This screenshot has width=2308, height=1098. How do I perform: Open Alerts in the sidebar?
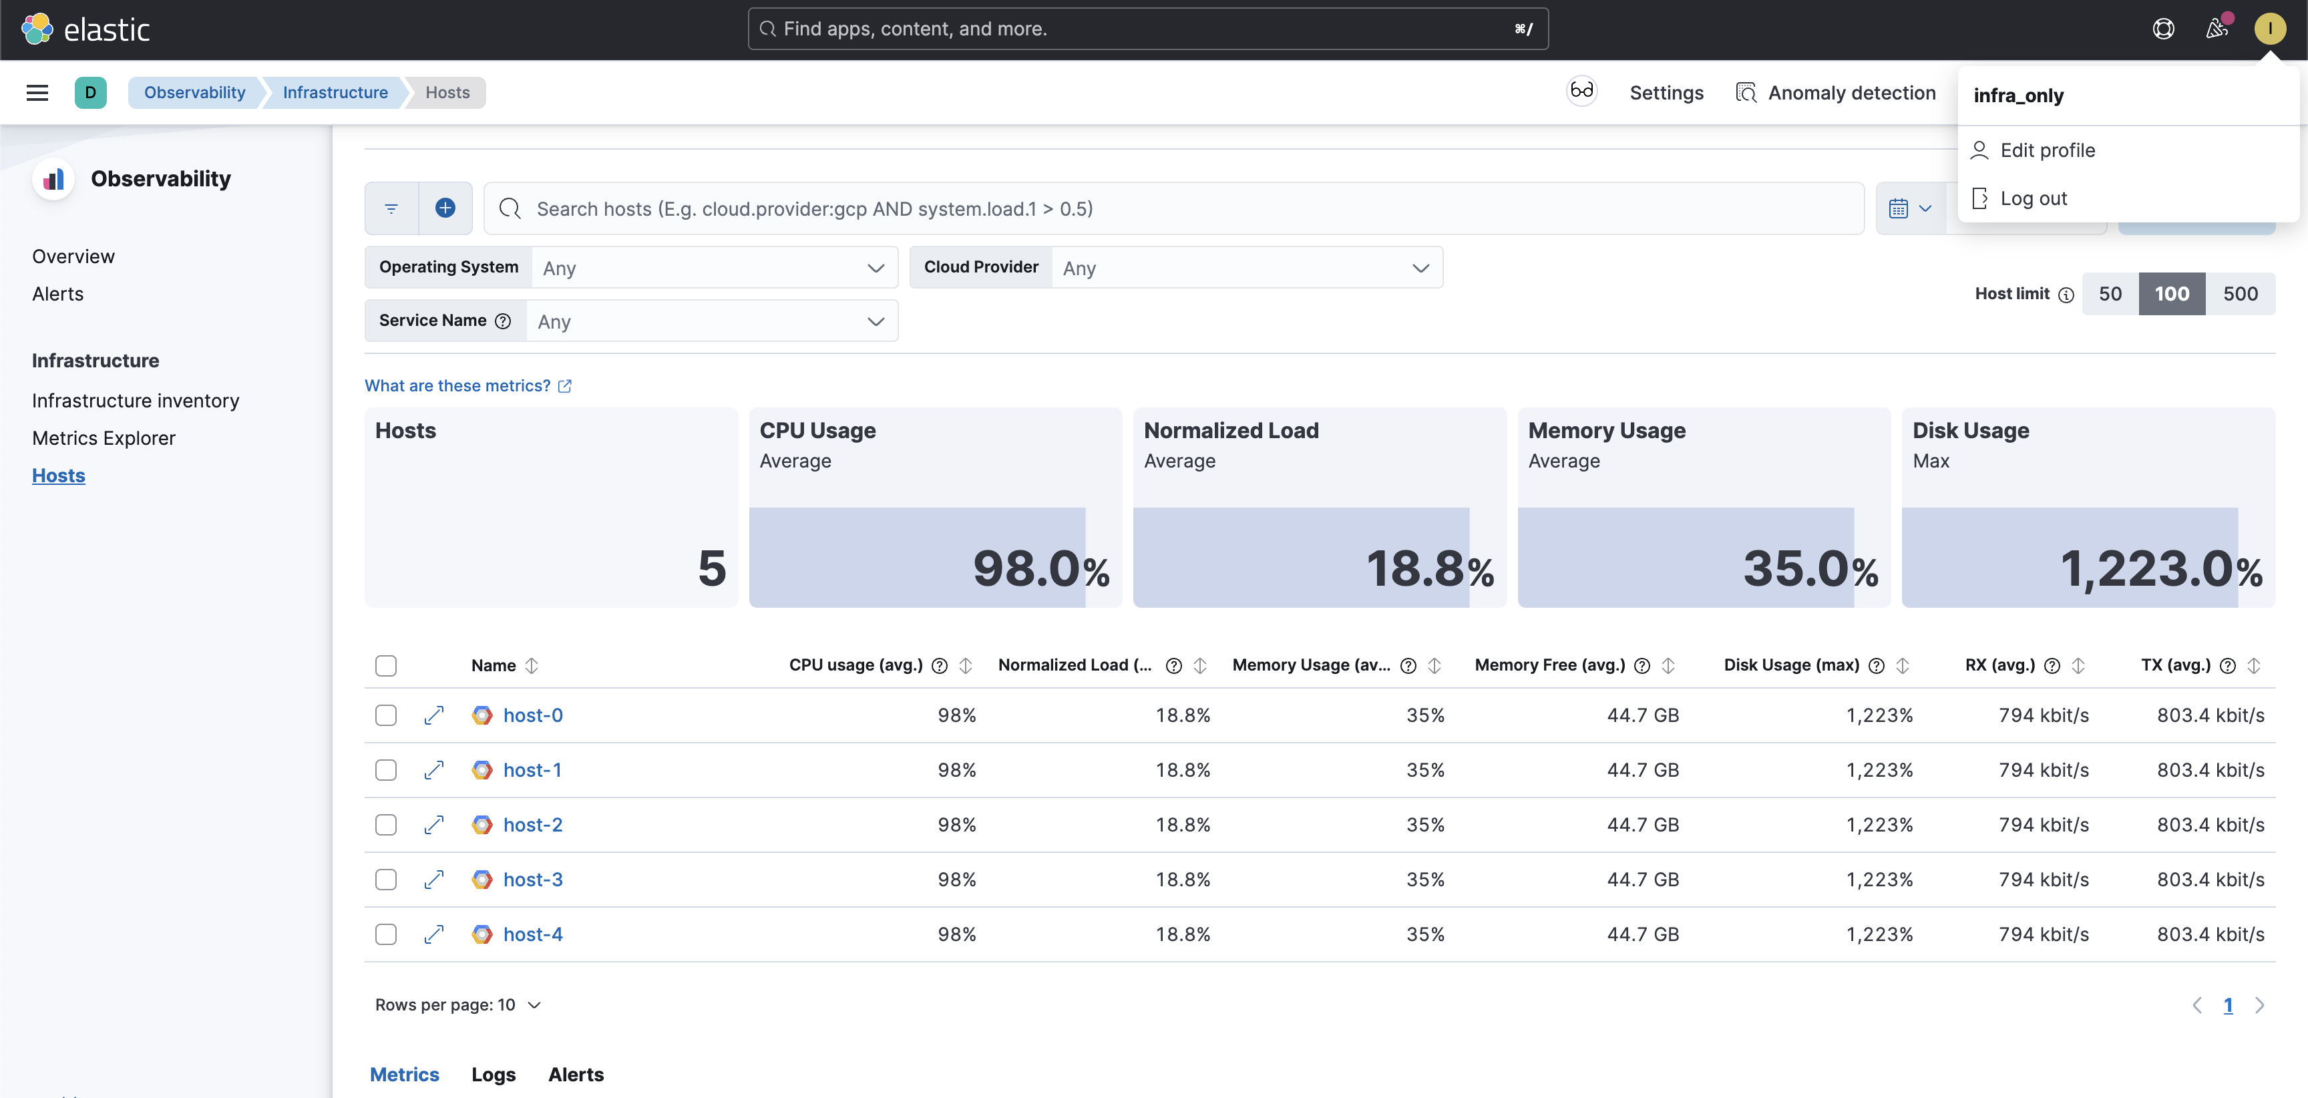point(57,294)
